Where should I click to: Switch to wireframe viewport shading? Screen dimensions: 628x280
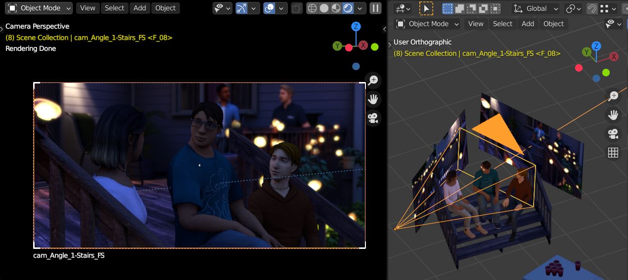point(312,8)
